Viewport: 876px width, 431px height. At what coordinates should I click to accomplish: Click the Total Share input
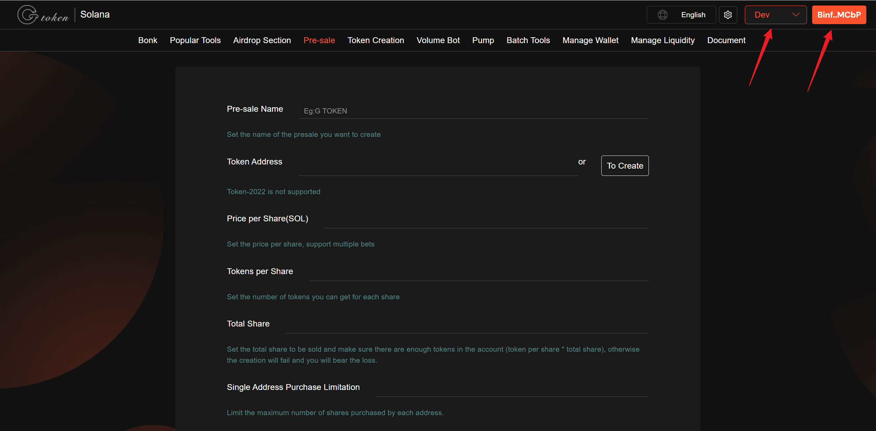point(466,325)
